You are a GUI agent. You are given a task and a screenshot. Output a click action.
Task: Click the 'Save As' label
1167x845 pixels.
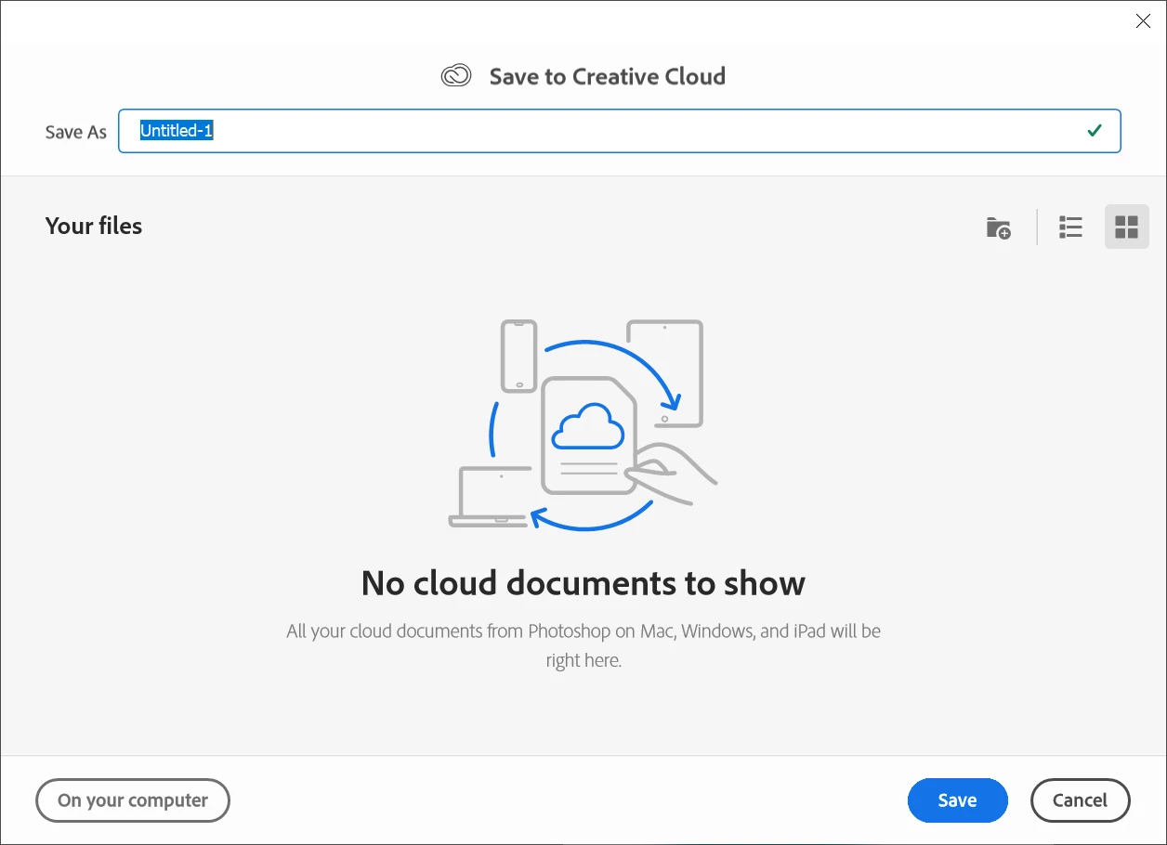coord(76,132)
